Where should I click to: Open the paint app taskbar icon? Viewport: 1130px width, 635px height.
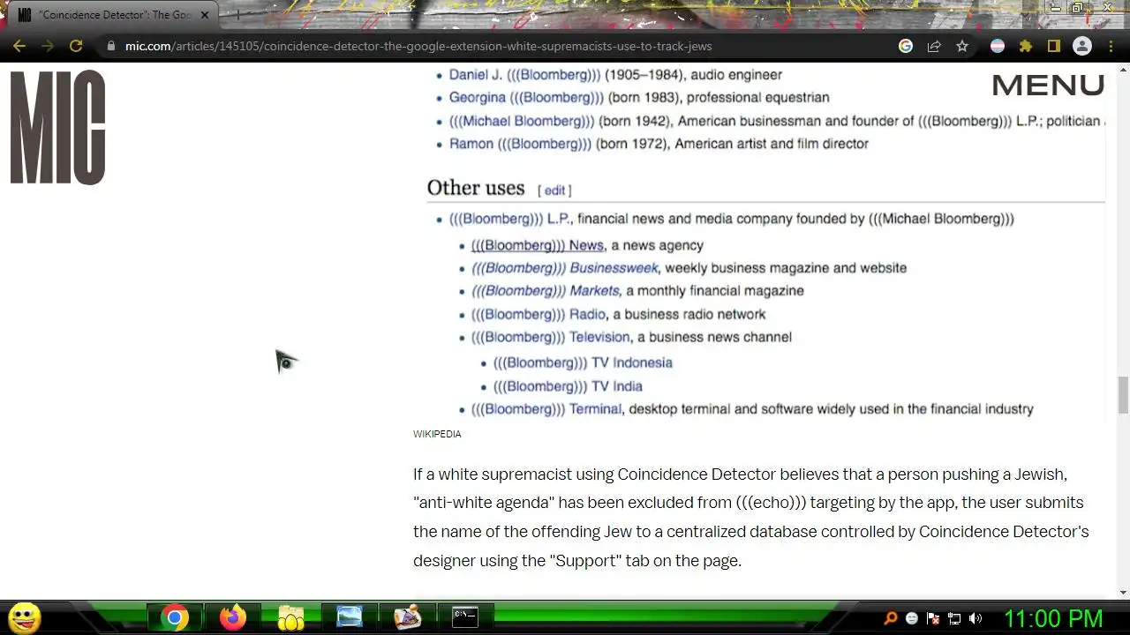[x=408, y=617]
